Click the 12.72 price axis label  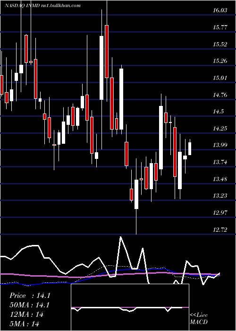click(x=220, y=229)
